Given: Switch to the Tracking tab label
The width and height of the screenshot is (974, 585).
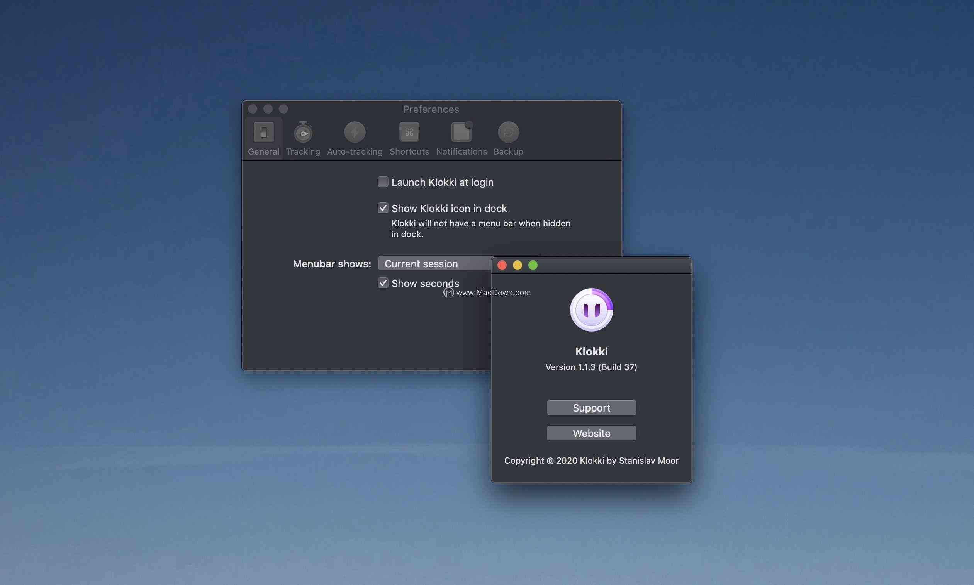Looking at the screenshot, I should click(303, 152).
